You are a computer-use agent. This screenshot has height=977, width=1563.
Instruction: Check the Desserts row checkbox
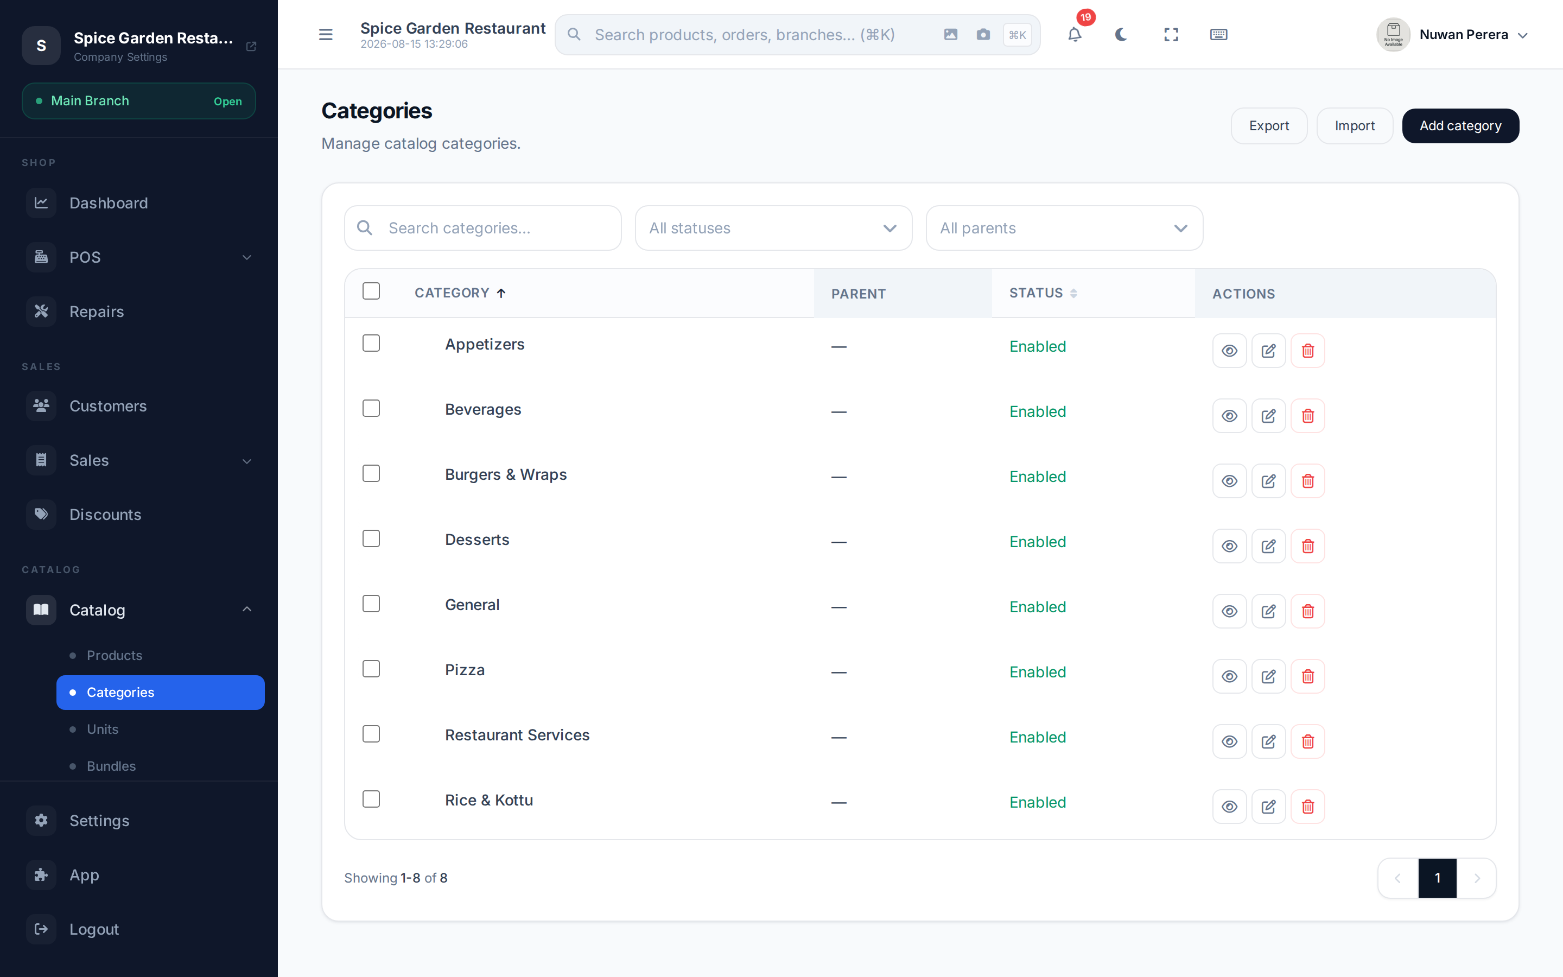pyautogui.click(x=371, y=539)
